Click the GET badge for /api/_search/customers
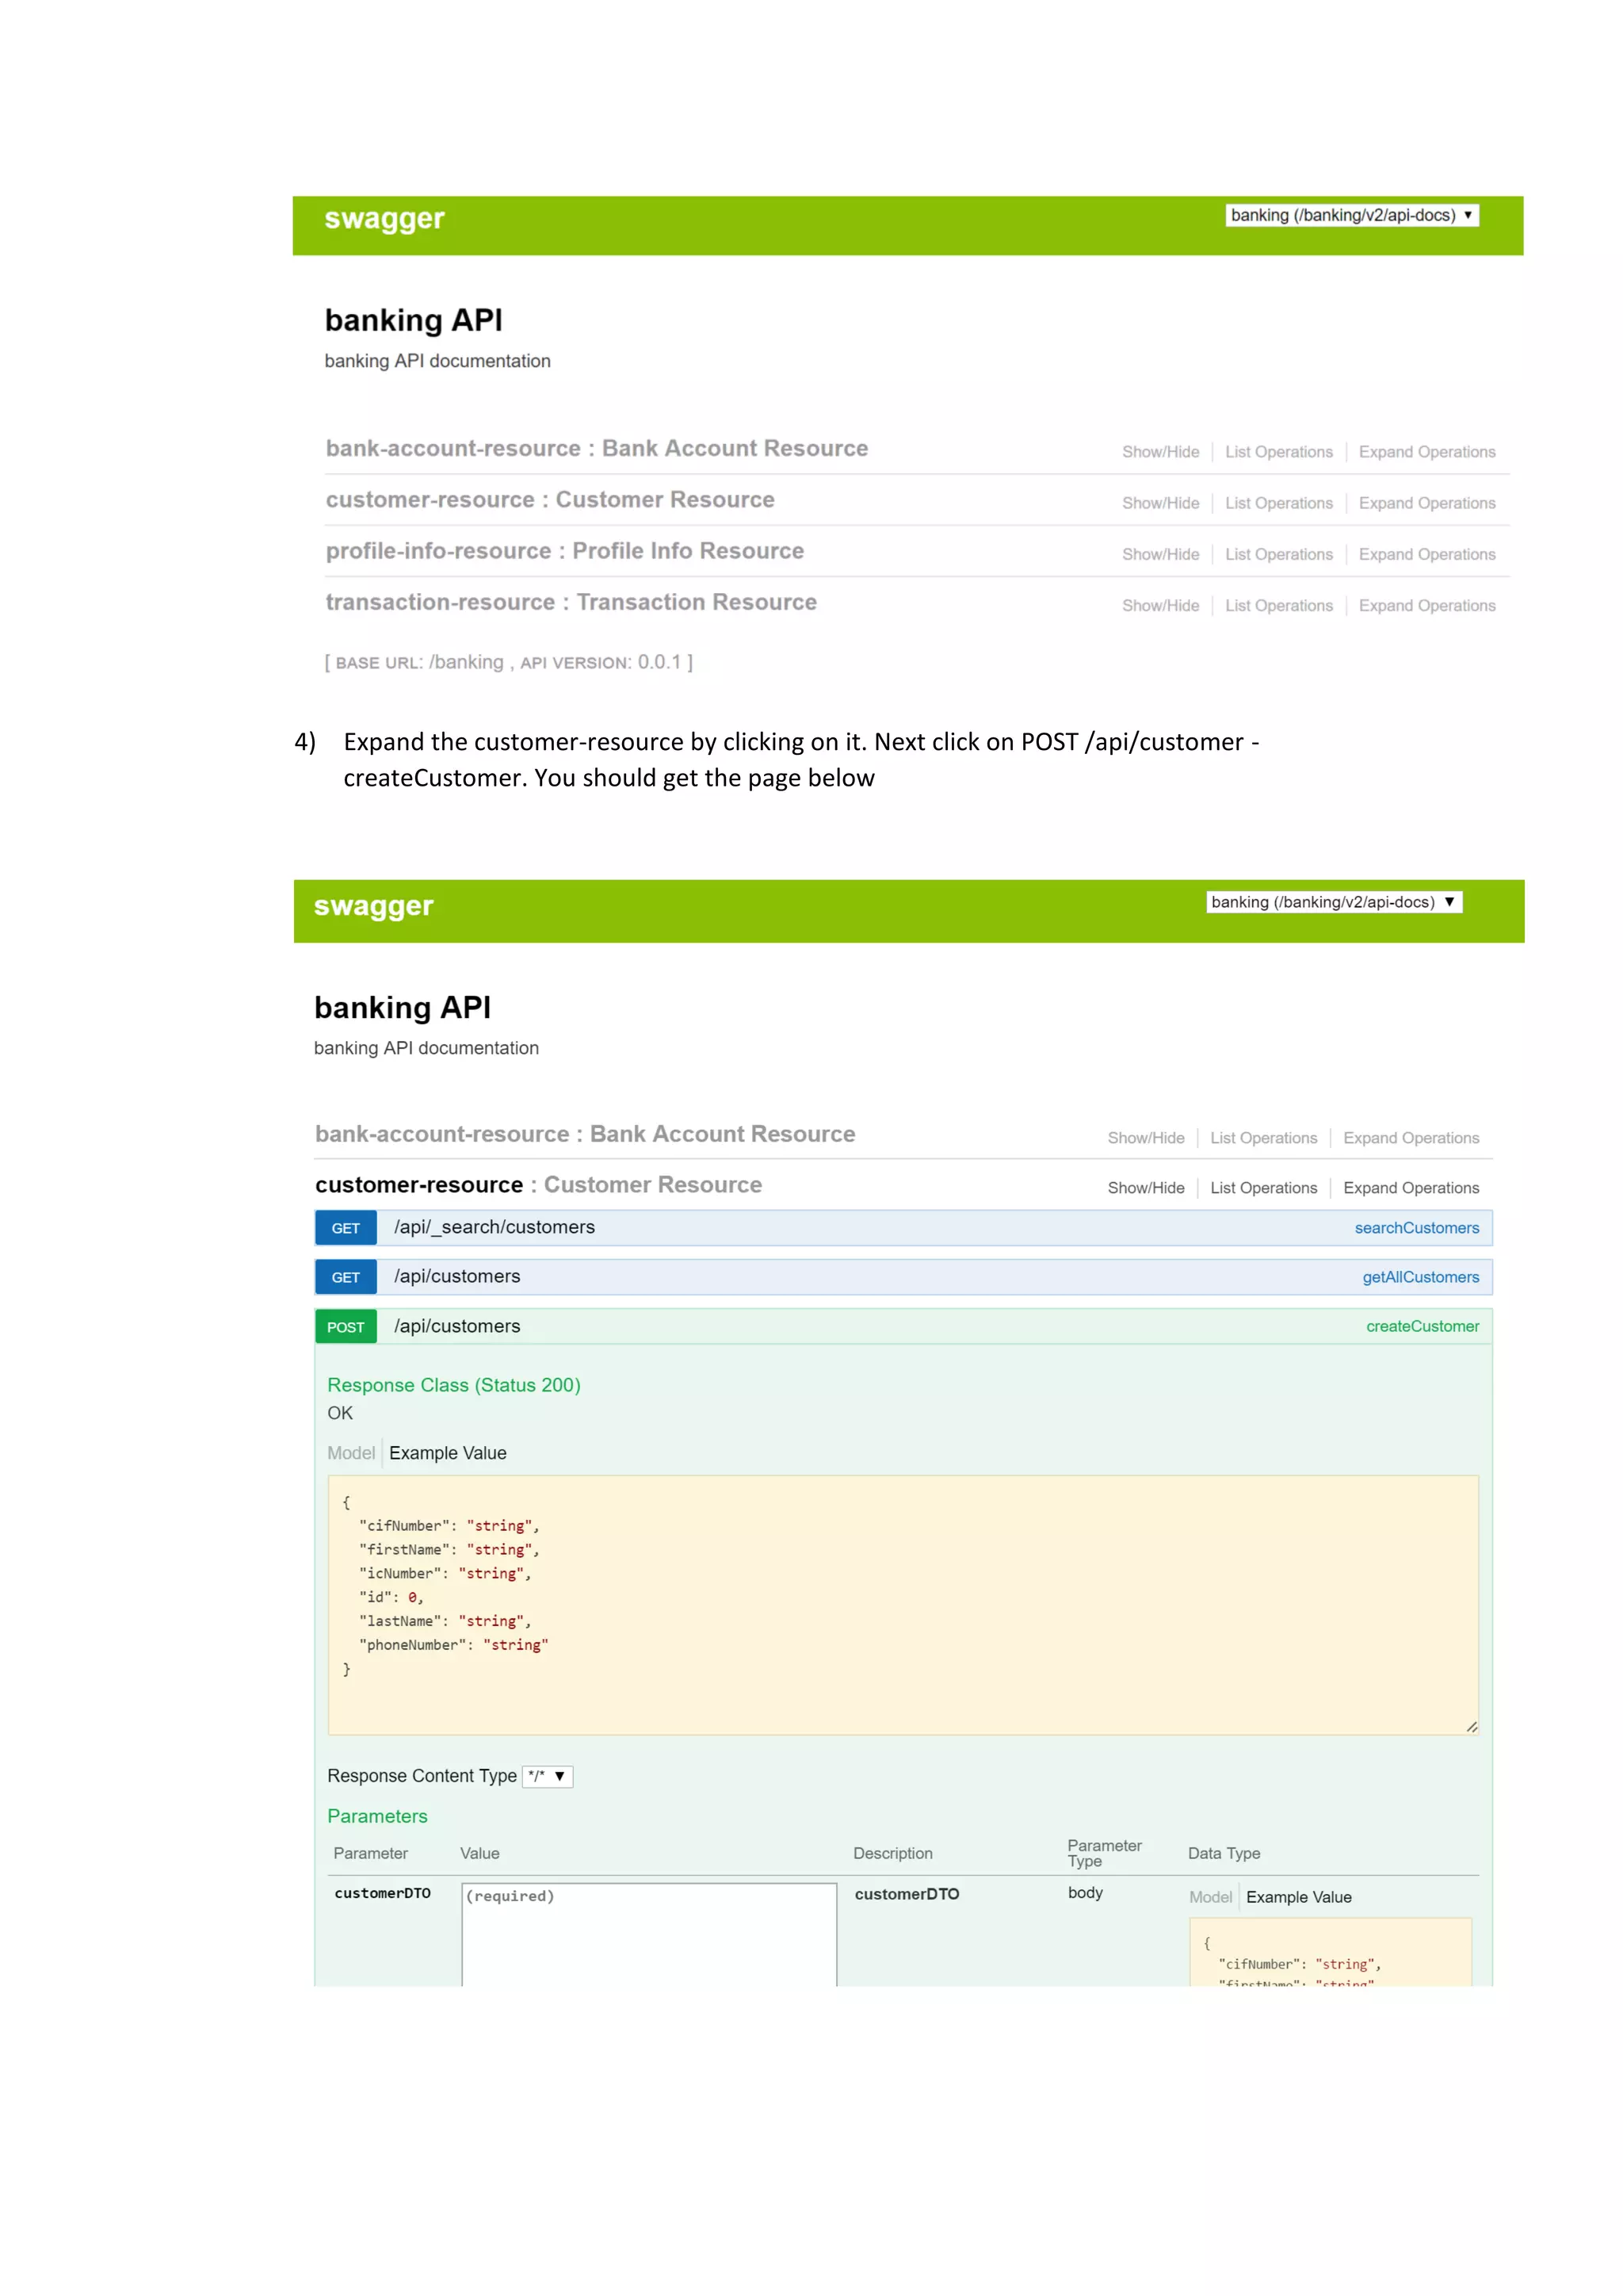1623x2296 pixels. pyautogui.click(x=346, y=1228)
